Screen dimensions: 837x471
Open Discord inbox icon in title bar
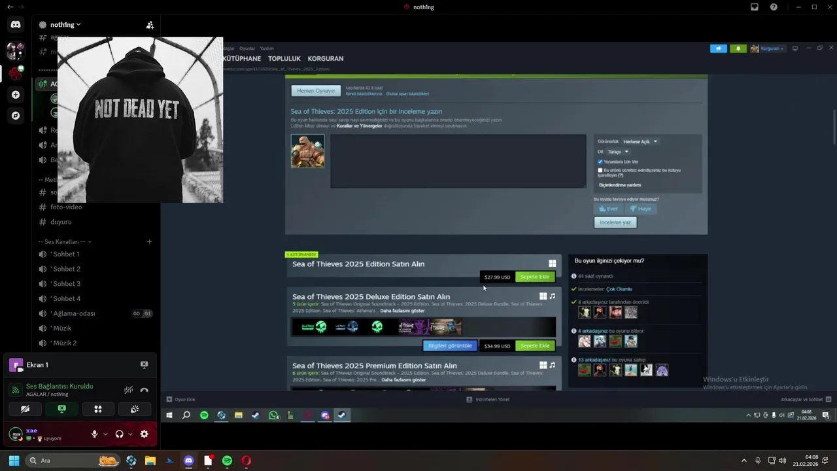pos(755,7)
